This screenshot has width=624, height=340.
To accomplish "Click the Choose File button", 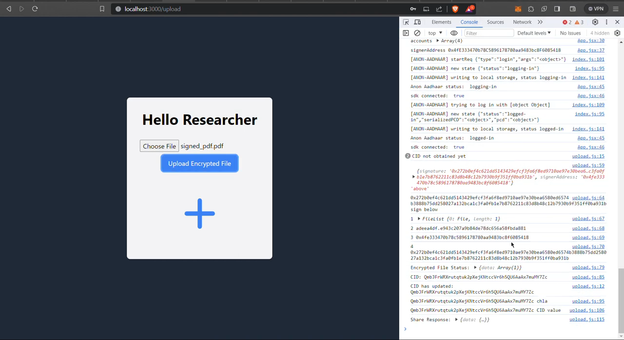I will (159, 146).
